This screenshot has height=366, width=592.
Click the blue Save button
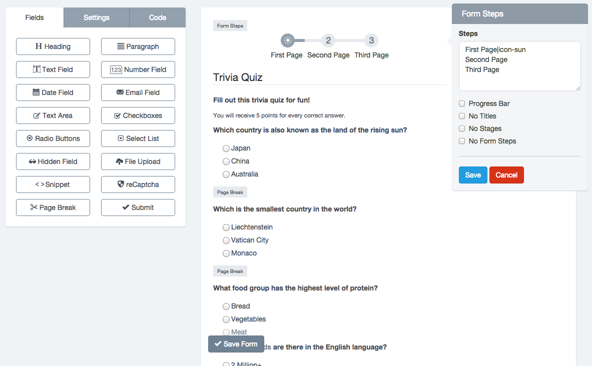coord(473,175)
